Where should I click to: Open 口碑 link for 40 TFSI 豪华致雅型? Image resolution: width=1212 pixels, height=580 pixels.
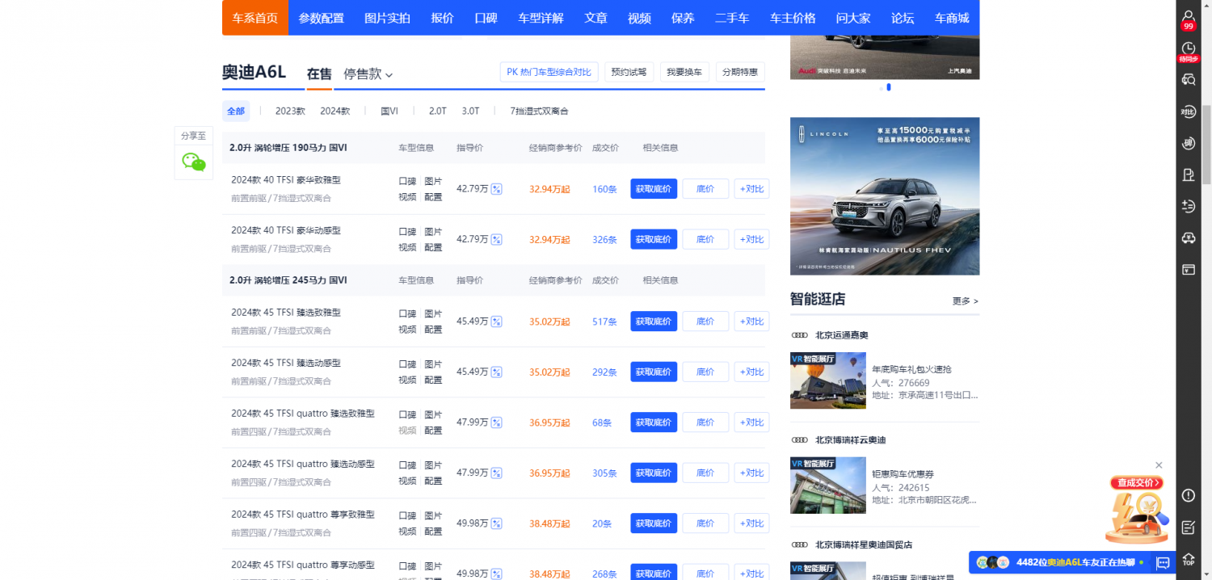(407, 181)
